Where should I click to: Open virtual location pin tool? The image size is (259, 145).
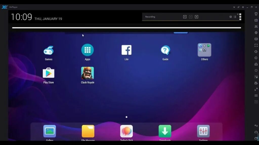point(256,33)
